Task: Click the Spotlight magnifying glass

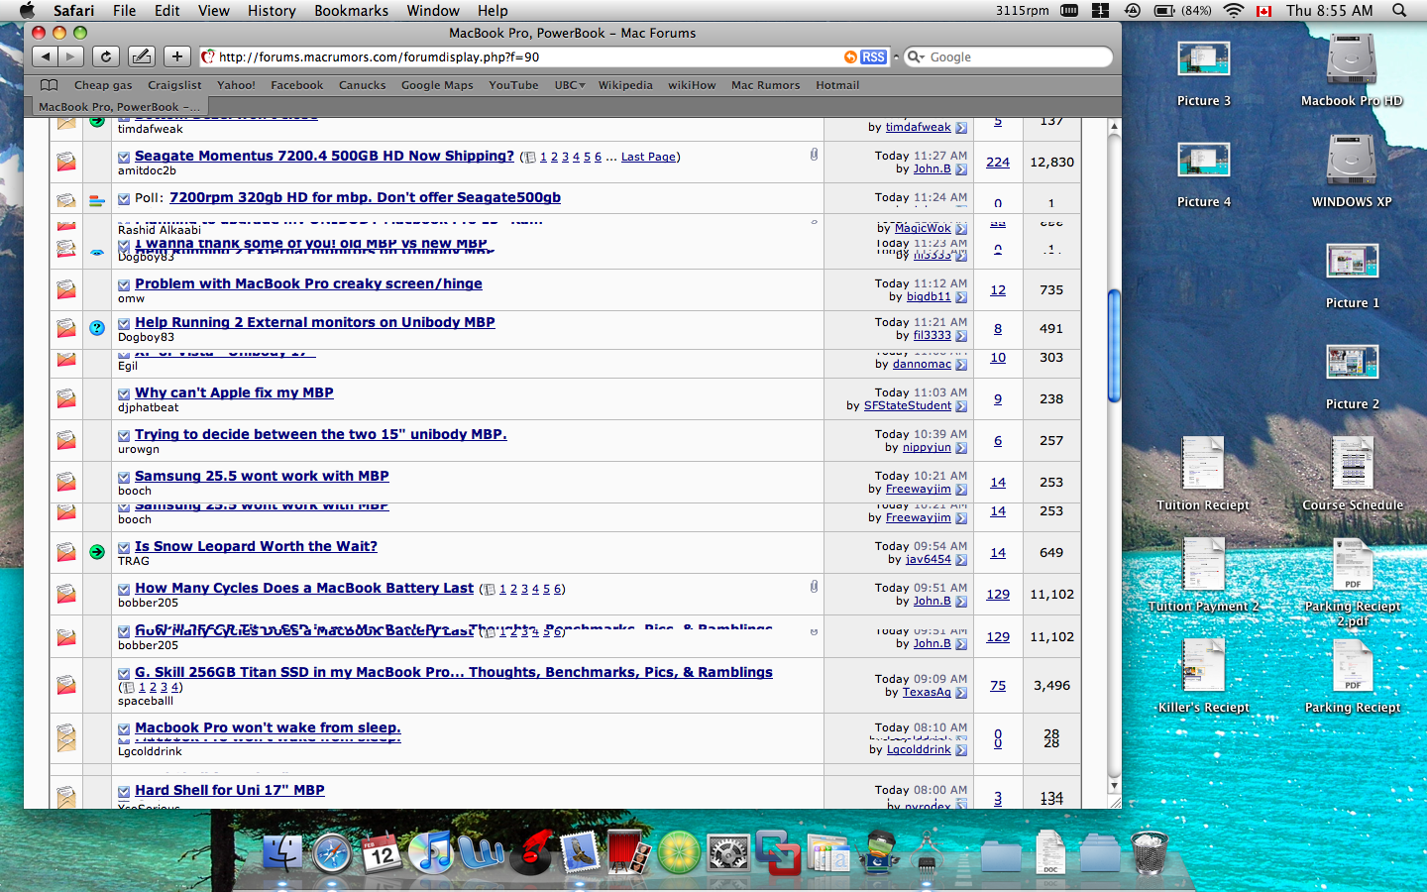Action: pyautogui.click(x=1399, y=10)
